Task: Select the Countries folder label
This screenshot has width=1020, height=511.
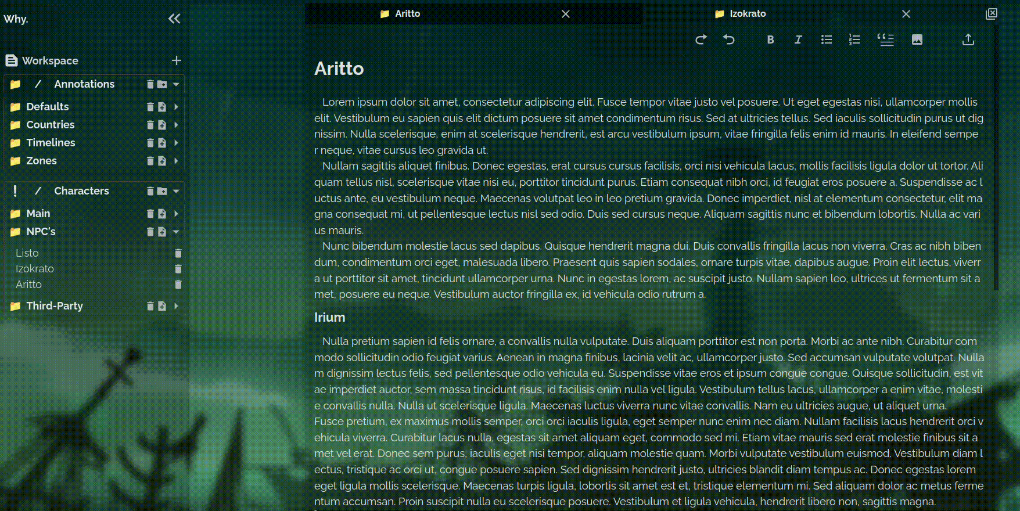Action: tap(51, 125)
